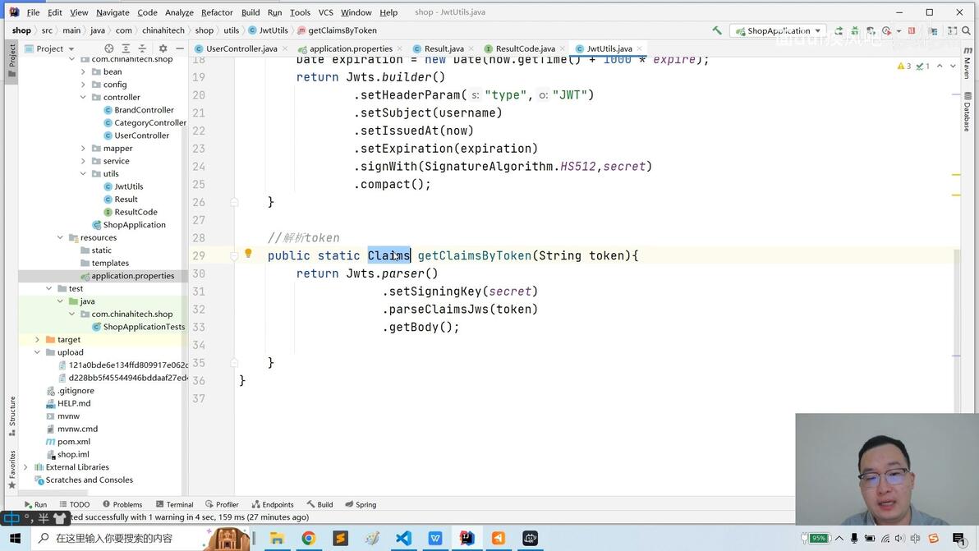Expand the mapper folder in the tree

pyautogui.click(x=83, y=148)
